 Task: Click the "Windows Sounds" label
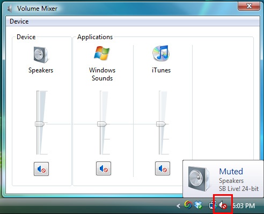click(102, 74)
